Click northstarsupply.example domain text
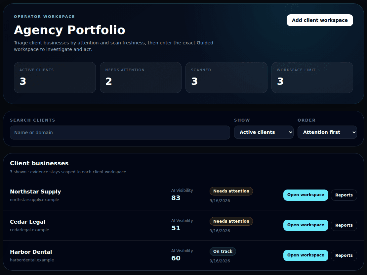The height and width of the screenshot is (275, 367). pos(34,200)
